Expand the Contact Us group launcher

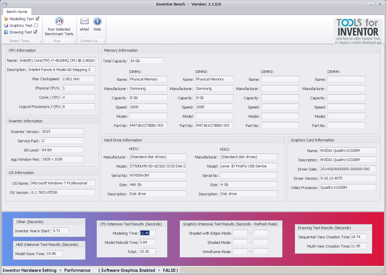(x=104, y=42)
